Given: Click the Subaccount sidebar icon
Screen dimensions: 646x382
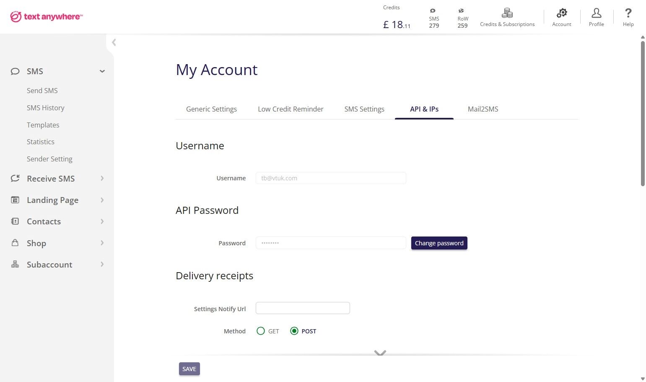Looking at the screenshot, I should click(x=15, y=265).
